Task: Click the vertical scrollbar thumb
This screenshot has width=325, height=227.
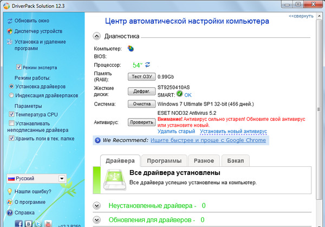Action: (319, 109)
